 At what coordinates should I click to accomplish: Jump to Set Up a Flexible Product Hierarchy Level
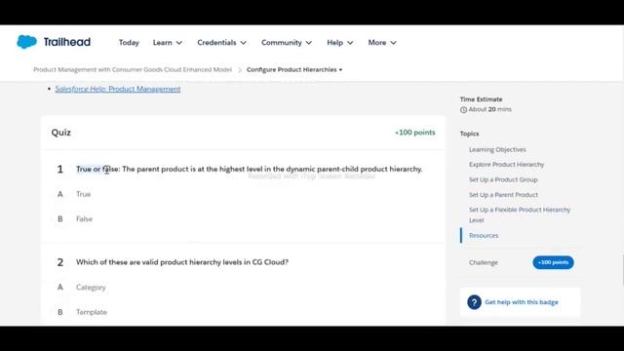520,214
